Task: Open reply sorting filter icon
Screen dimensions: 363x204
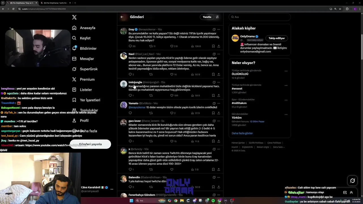Action: (217, 17)
